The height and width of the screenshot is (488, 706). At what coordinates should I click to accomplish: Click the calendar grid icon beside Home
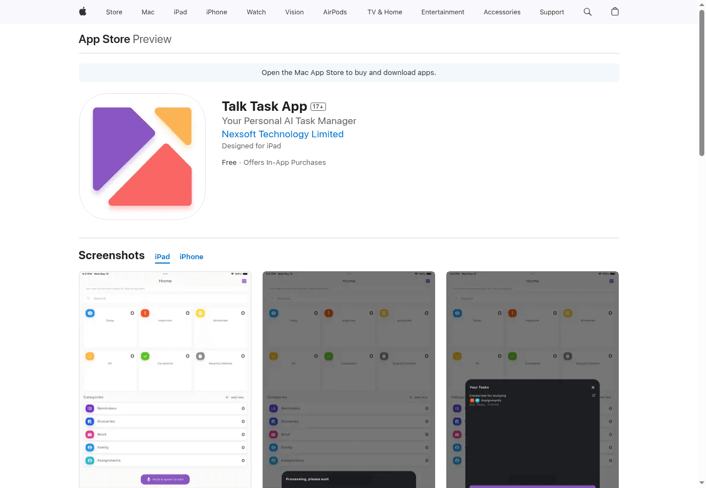243,281
